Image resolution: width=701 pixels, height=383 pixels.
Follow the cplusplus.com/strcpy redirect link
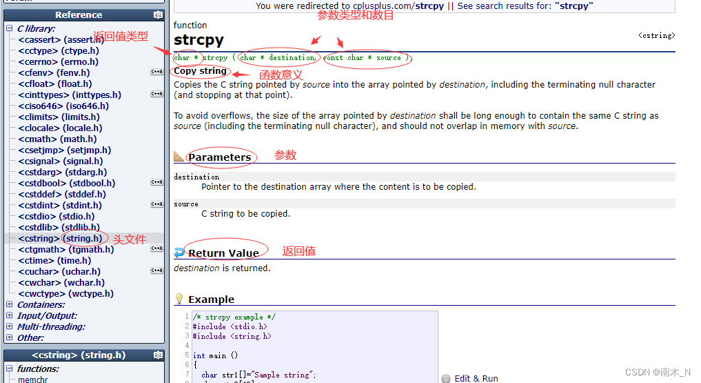[x=398, y=6]
